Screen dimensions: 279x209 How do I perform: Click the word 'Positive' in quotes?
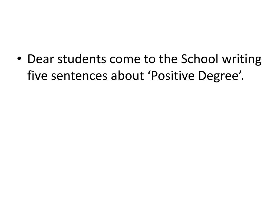(x=172, y=76)
